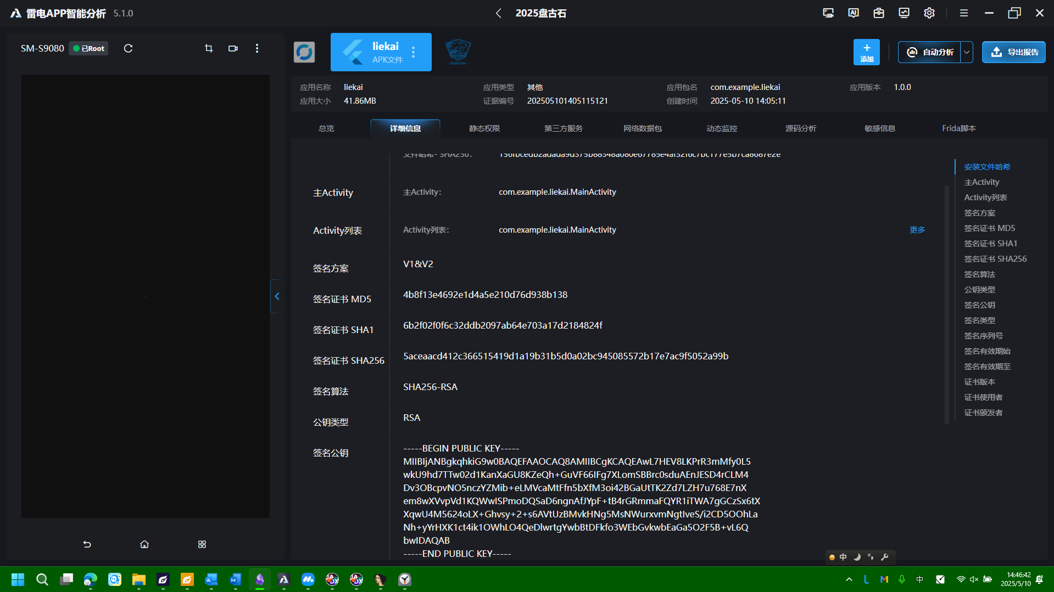Click the chart monitor icon in title bar
This screenshot has height=592, width=1054.
pos(904,13)
